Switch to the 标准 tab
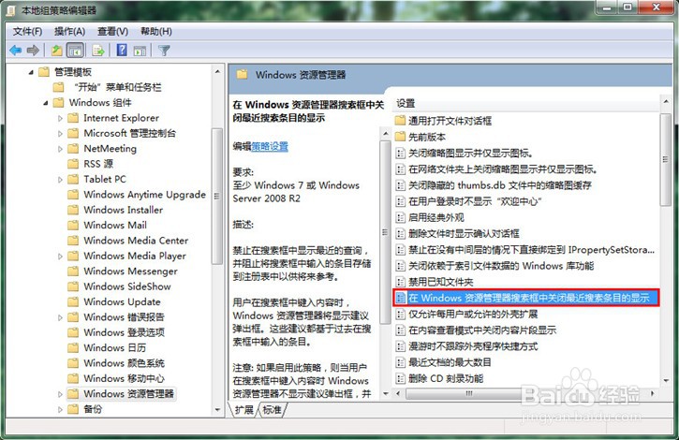The image size is (679, 440). click(272, 410)
